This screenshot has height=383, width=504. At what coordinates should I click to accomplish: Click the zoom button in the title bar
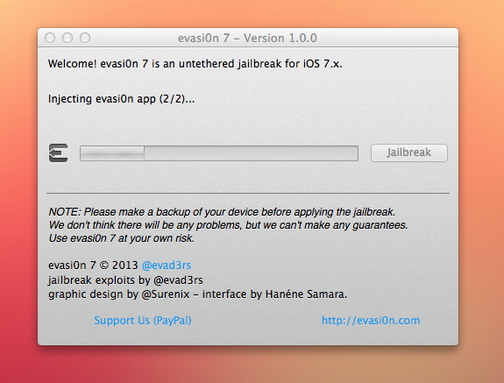pyautogui.click(x=85, y=38)
